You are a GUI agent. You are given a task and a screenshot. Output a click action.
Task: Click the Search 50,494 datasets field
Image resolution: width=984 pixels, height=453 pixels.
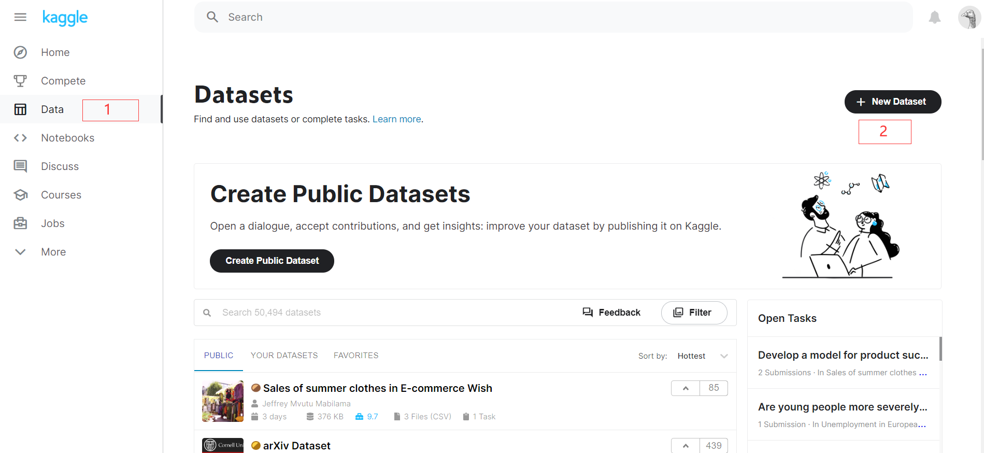[x=363, y=313]
